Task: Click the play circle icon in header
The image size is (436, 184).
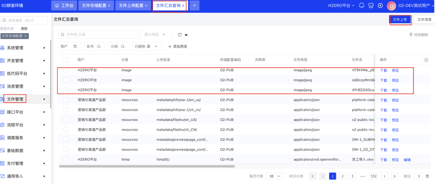Action: [380, 5]
